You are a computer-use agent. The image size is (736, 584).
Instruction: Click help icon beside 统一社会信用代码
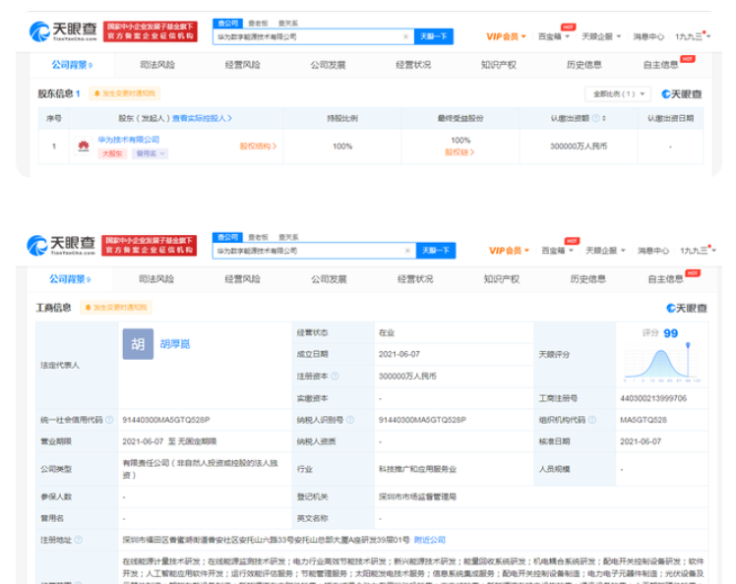tap(109, 420)
